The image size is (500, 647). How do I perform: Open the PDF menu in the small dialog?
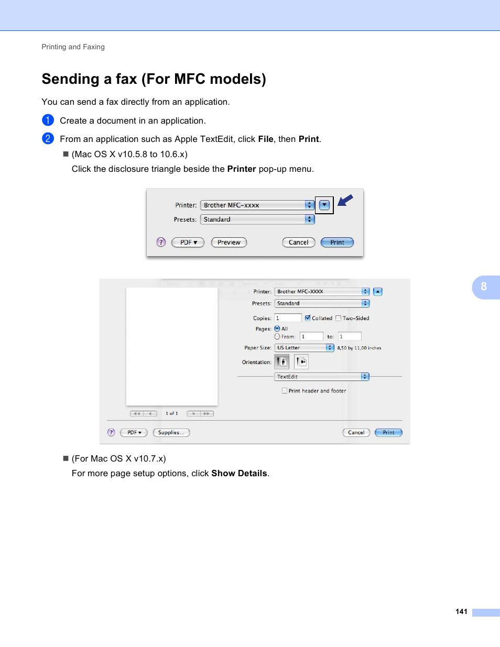188,243
